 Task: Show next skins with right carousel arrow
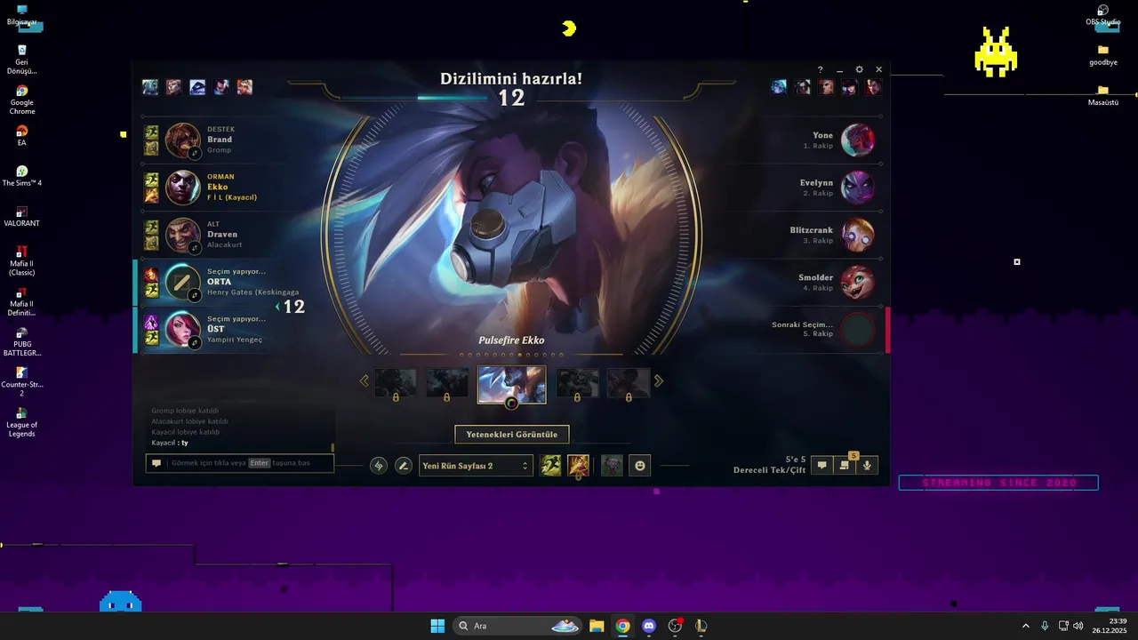click(659, 381)
